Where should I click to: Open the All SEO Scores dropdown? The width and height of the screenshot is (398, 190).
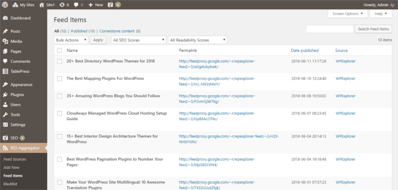pyautogui.click(x=138, y=40)
